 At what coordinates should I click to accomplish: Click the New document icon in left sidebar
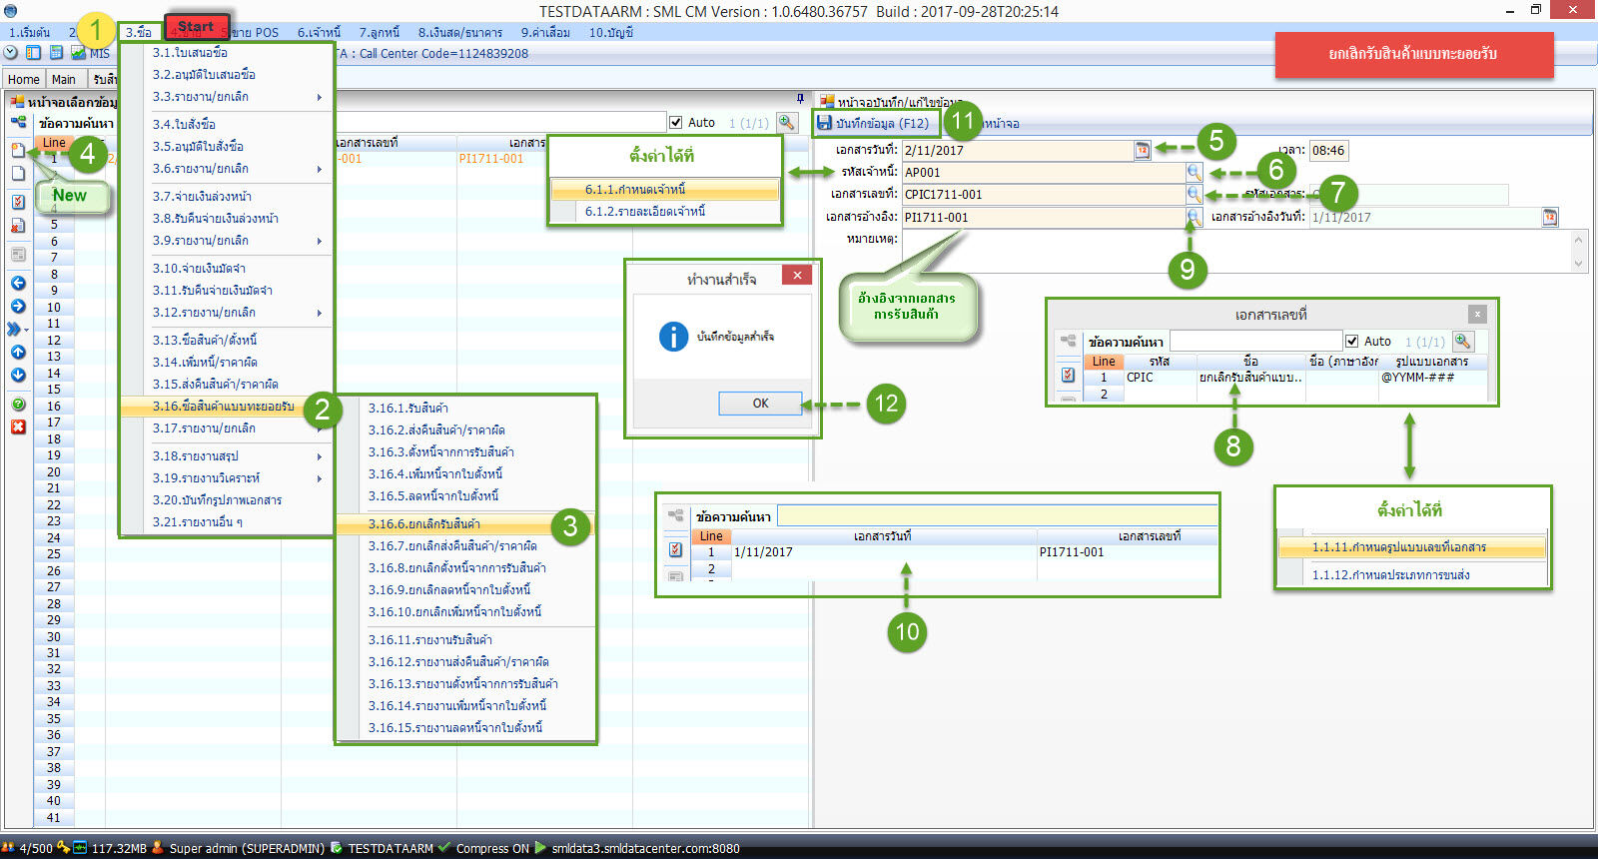click(18, 150)
